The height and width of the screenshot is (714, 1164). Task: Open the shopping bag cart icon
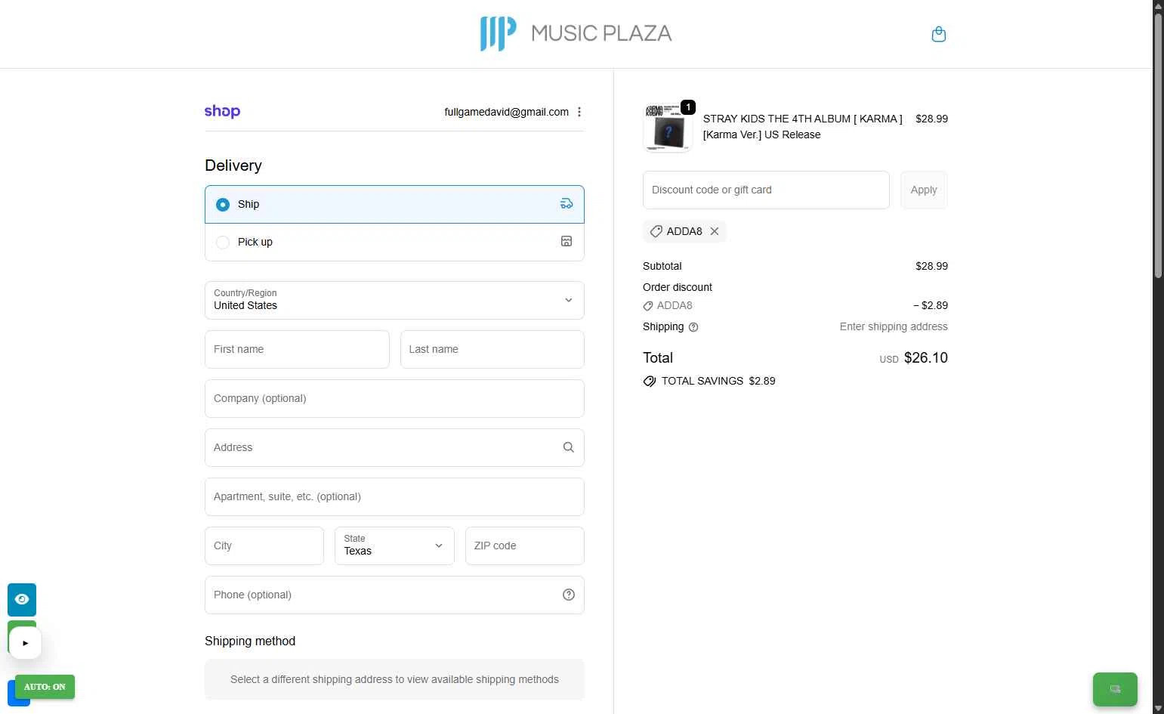tap(939, 34)
